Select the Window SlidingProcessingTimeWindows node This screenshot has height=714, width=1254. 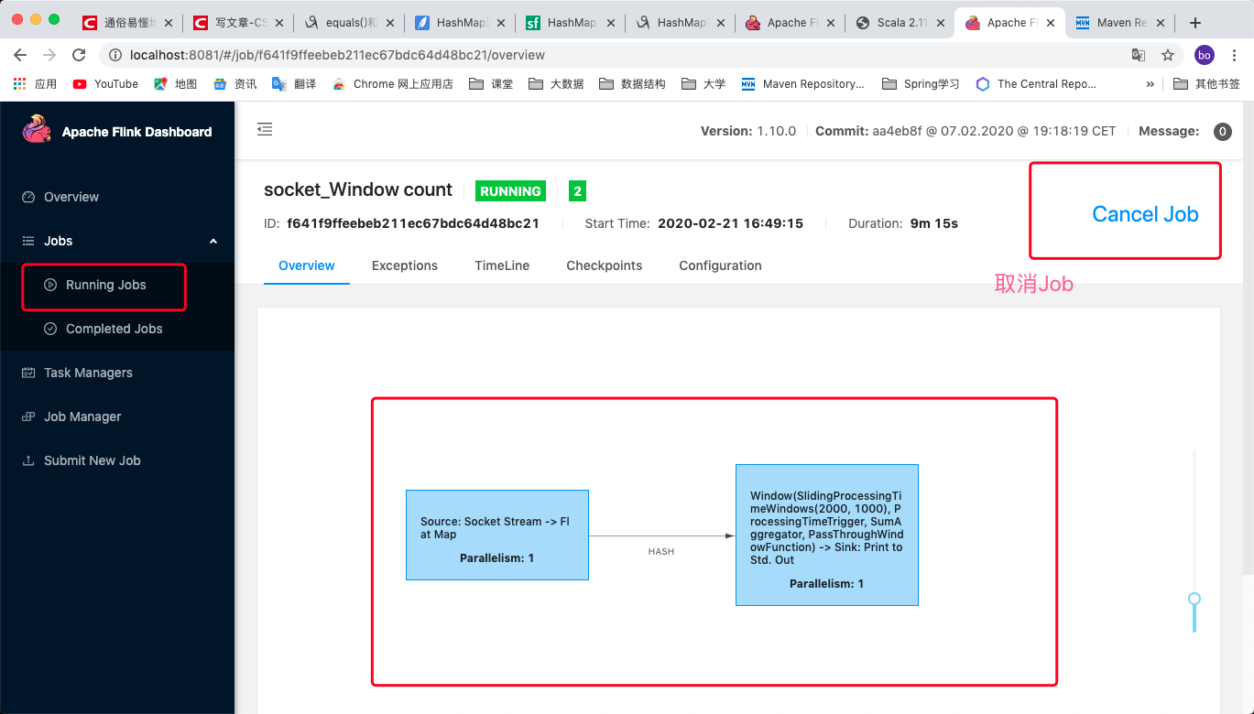(827, 535)
